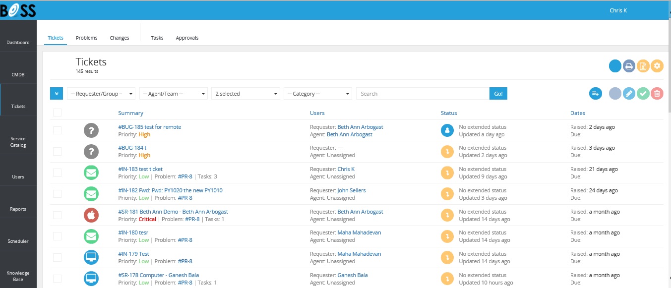Image resolution: width=671 pixels, height=288 pixels.
Task: Click the Go! search button
Action: 498,93
